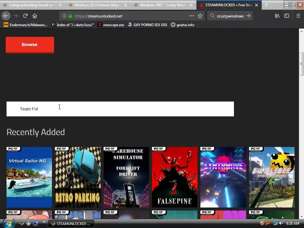304x228 pixels.
Task: Click the second quick launch icon
Action: pos(28,224)
